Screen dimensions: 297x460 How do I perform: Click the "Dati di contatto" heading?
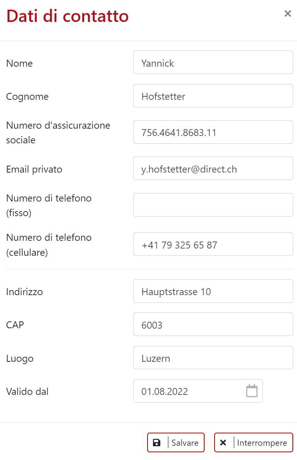click(x=67, y=16)
